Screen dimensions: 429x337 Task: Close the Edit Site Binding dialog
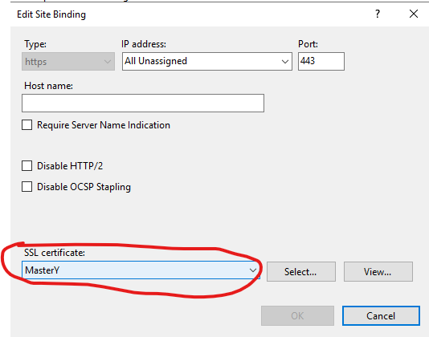coord(414,14)
